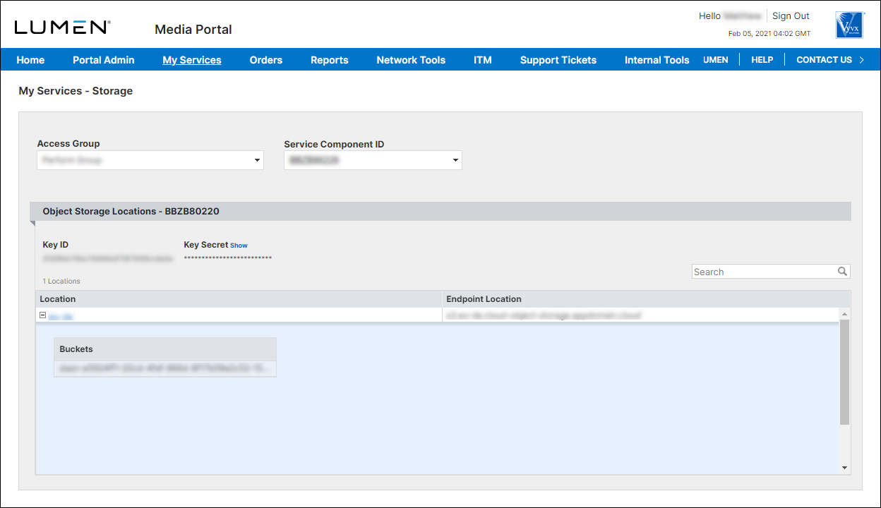Collapse the location row minus box

click(43, 315)
